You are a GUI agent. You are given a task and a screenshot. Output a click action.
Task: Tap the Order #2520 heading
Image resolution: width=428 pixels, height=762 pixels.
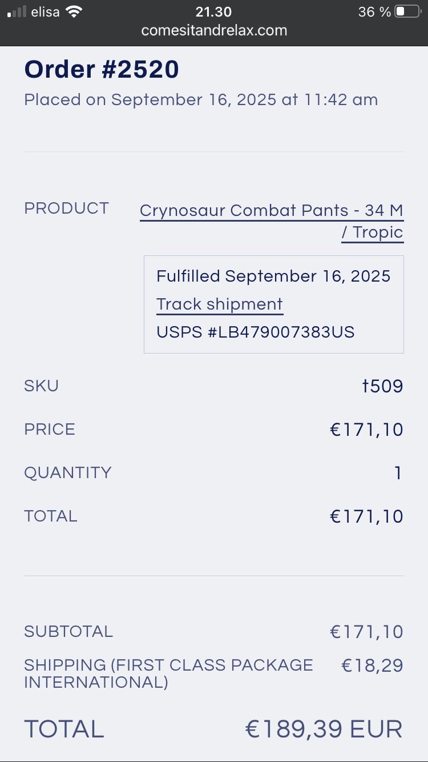[102, 70]
